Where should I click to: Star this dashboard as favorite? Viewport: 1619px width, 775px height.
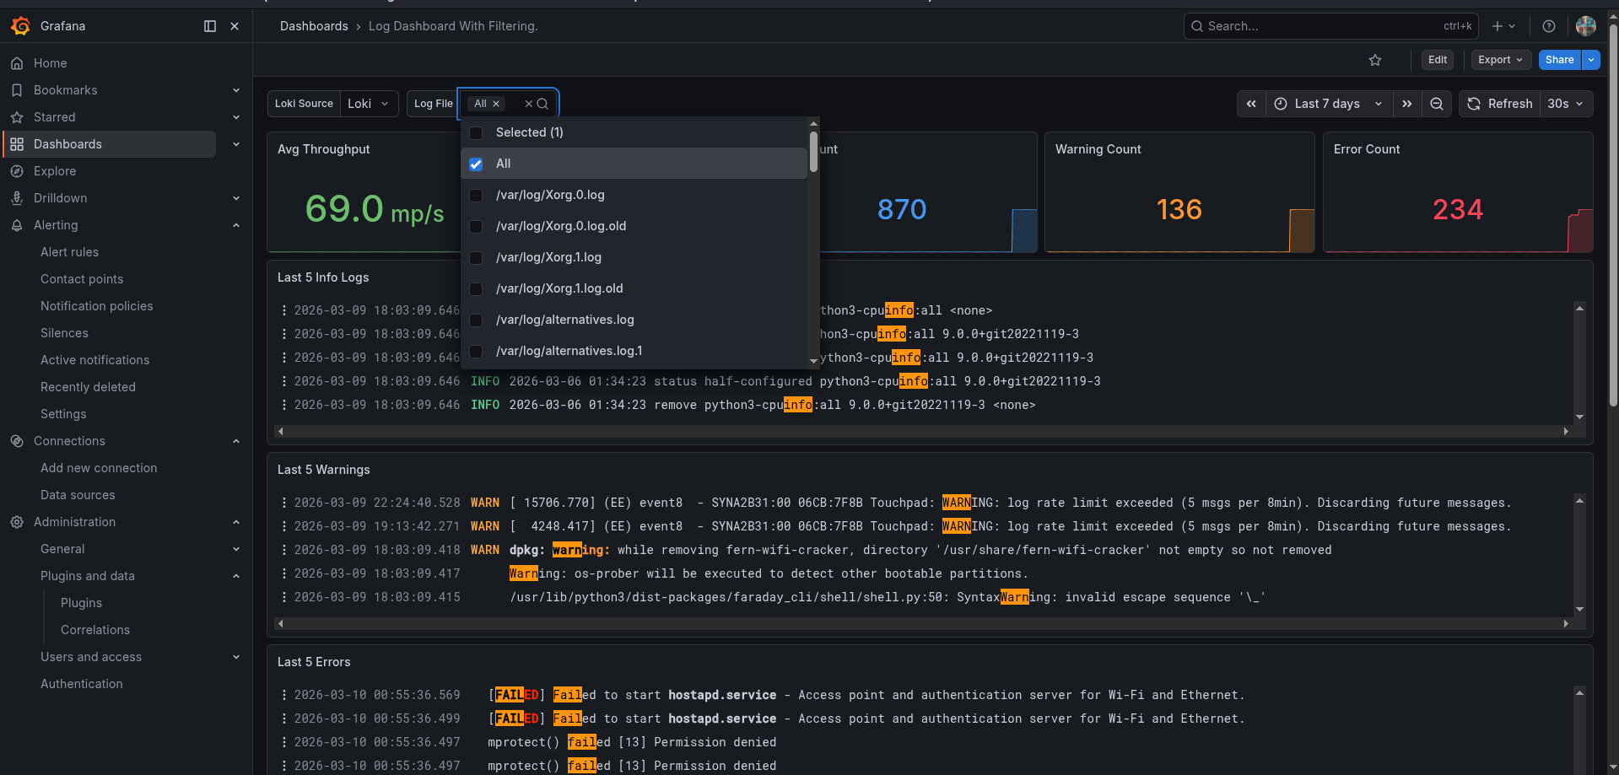1375,60
